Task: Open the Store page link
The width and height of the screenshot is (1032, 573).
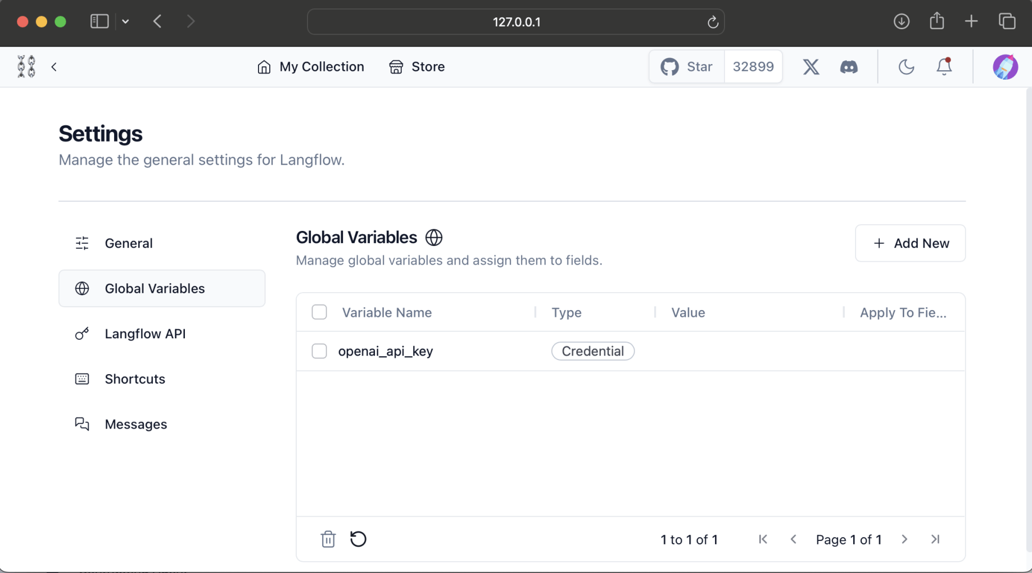Action: (417, 67)
